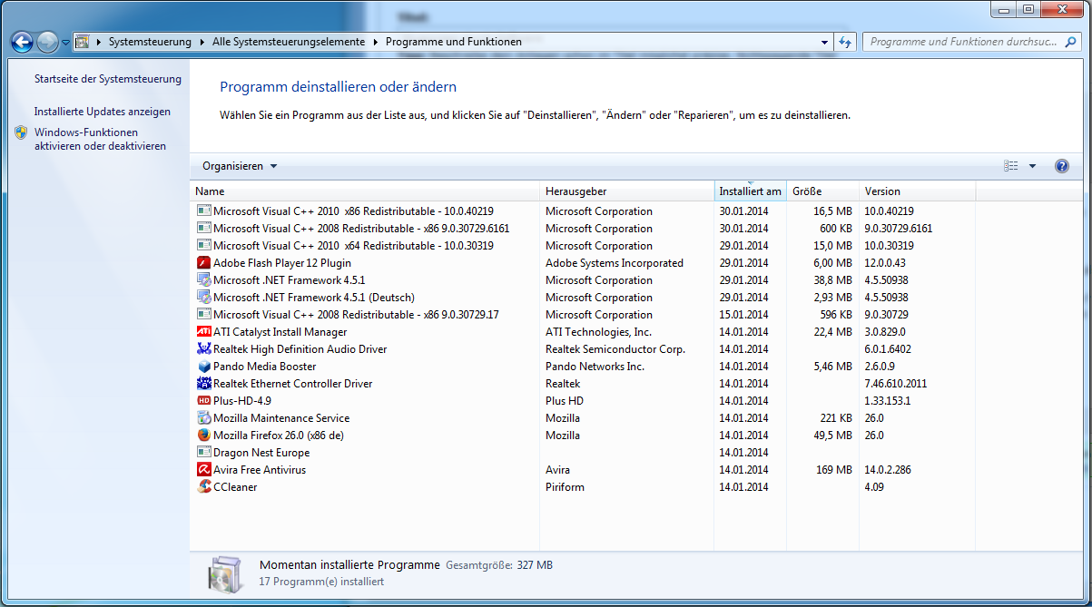
Task: Click the change view icon button
Action: tap(1011, 166)
